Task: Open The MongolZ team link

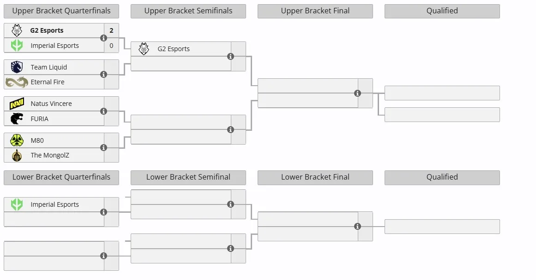Action: (x=50, y=155)
